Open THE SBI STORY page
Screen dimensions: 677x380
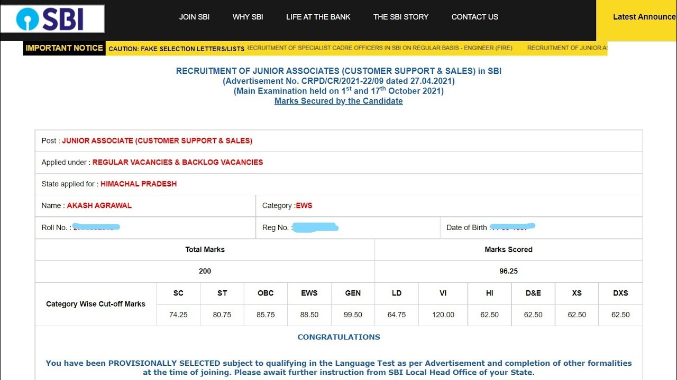401,17
